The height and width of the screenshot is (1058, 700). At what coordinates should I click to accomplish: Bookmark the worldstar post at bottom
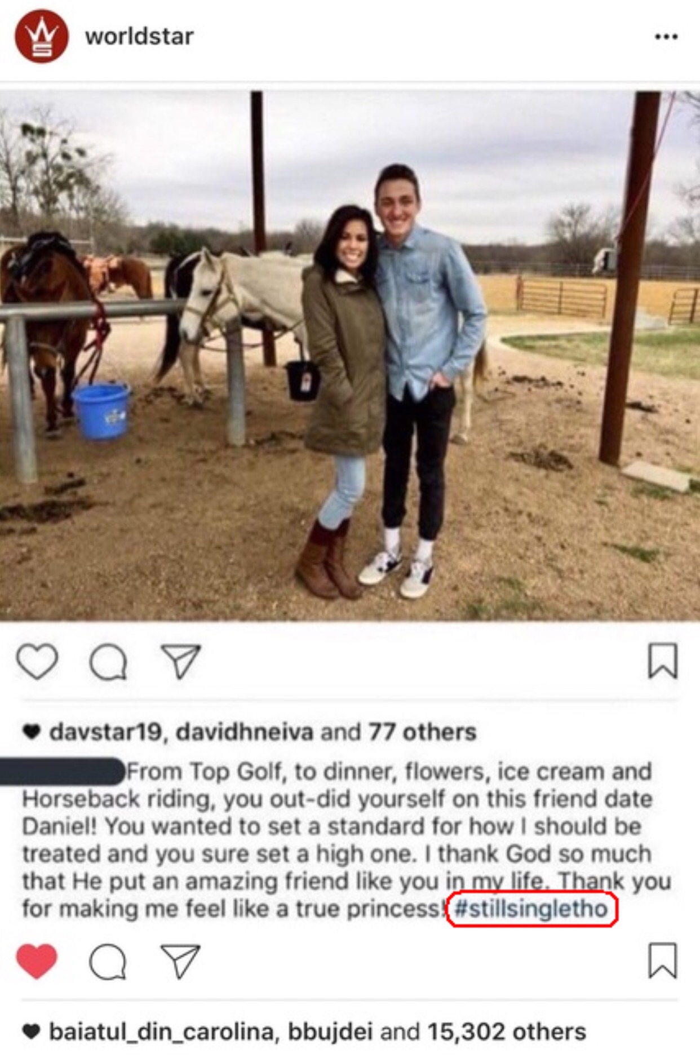coord(663,960)
